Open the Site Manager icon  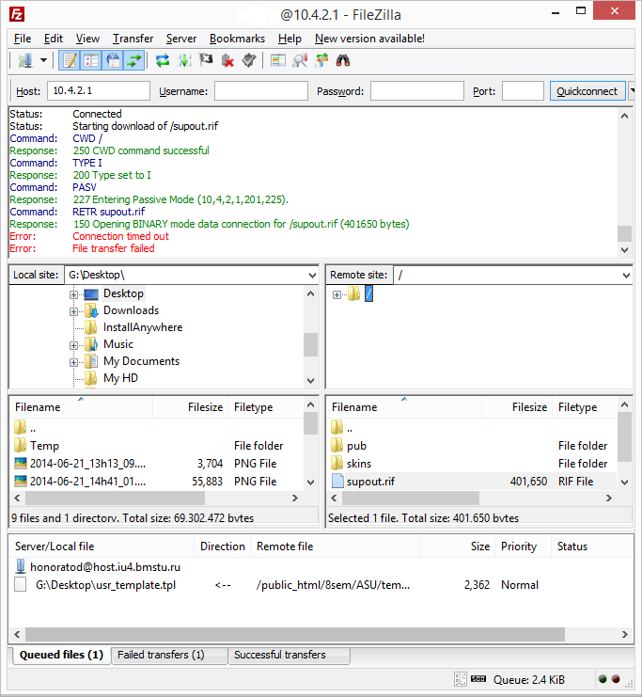pyautogui.click(x=25, y=60)
